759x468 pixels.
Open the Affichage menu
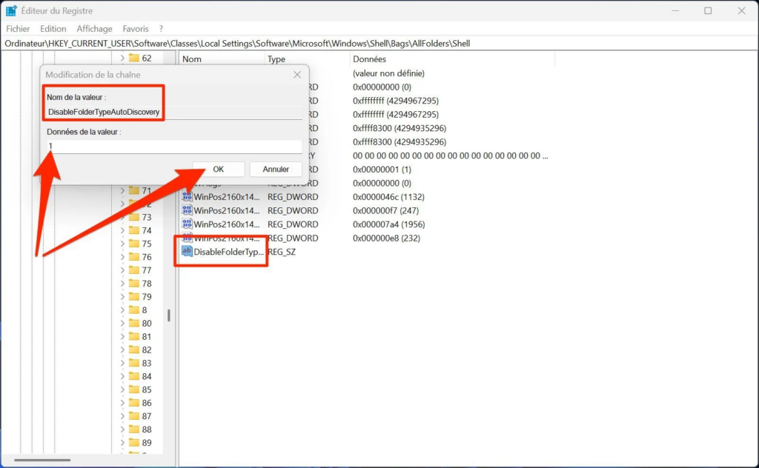coord(94,29)
